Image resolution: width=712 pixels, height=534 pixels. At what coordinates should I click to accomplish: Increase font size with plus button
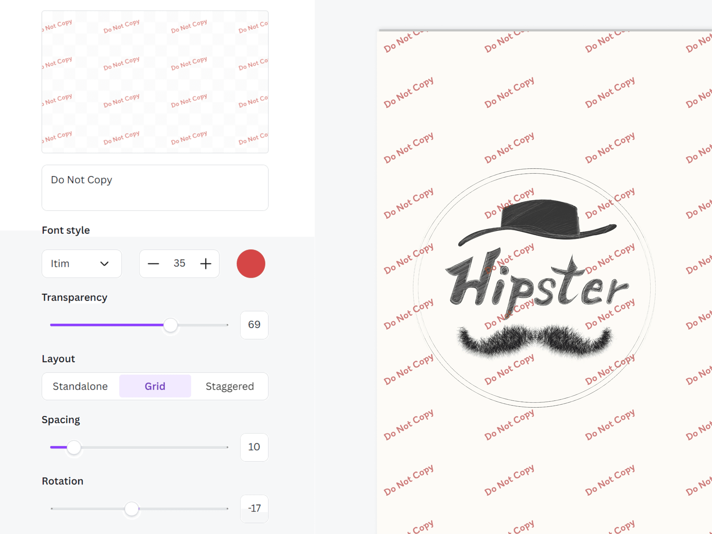(206, 264)
